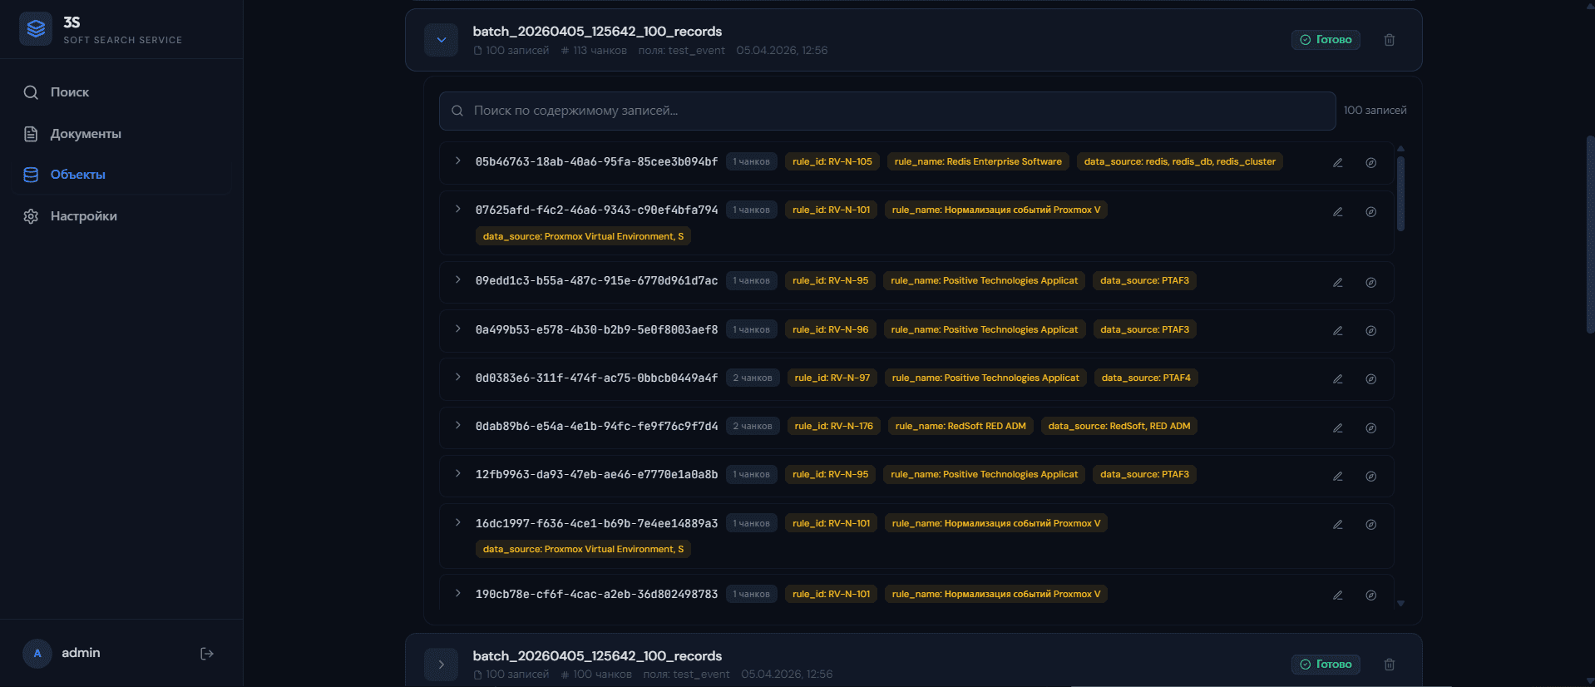The height and width of the screenshot is (687, 1595).
Task: Expand the bottom collapsed batch with 100 чанков
Action: [x=441, y=665]
